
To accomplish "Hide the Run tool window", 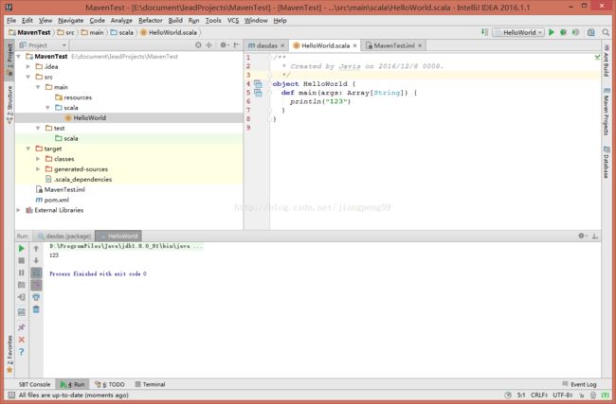I will click(x=595, y=236).
